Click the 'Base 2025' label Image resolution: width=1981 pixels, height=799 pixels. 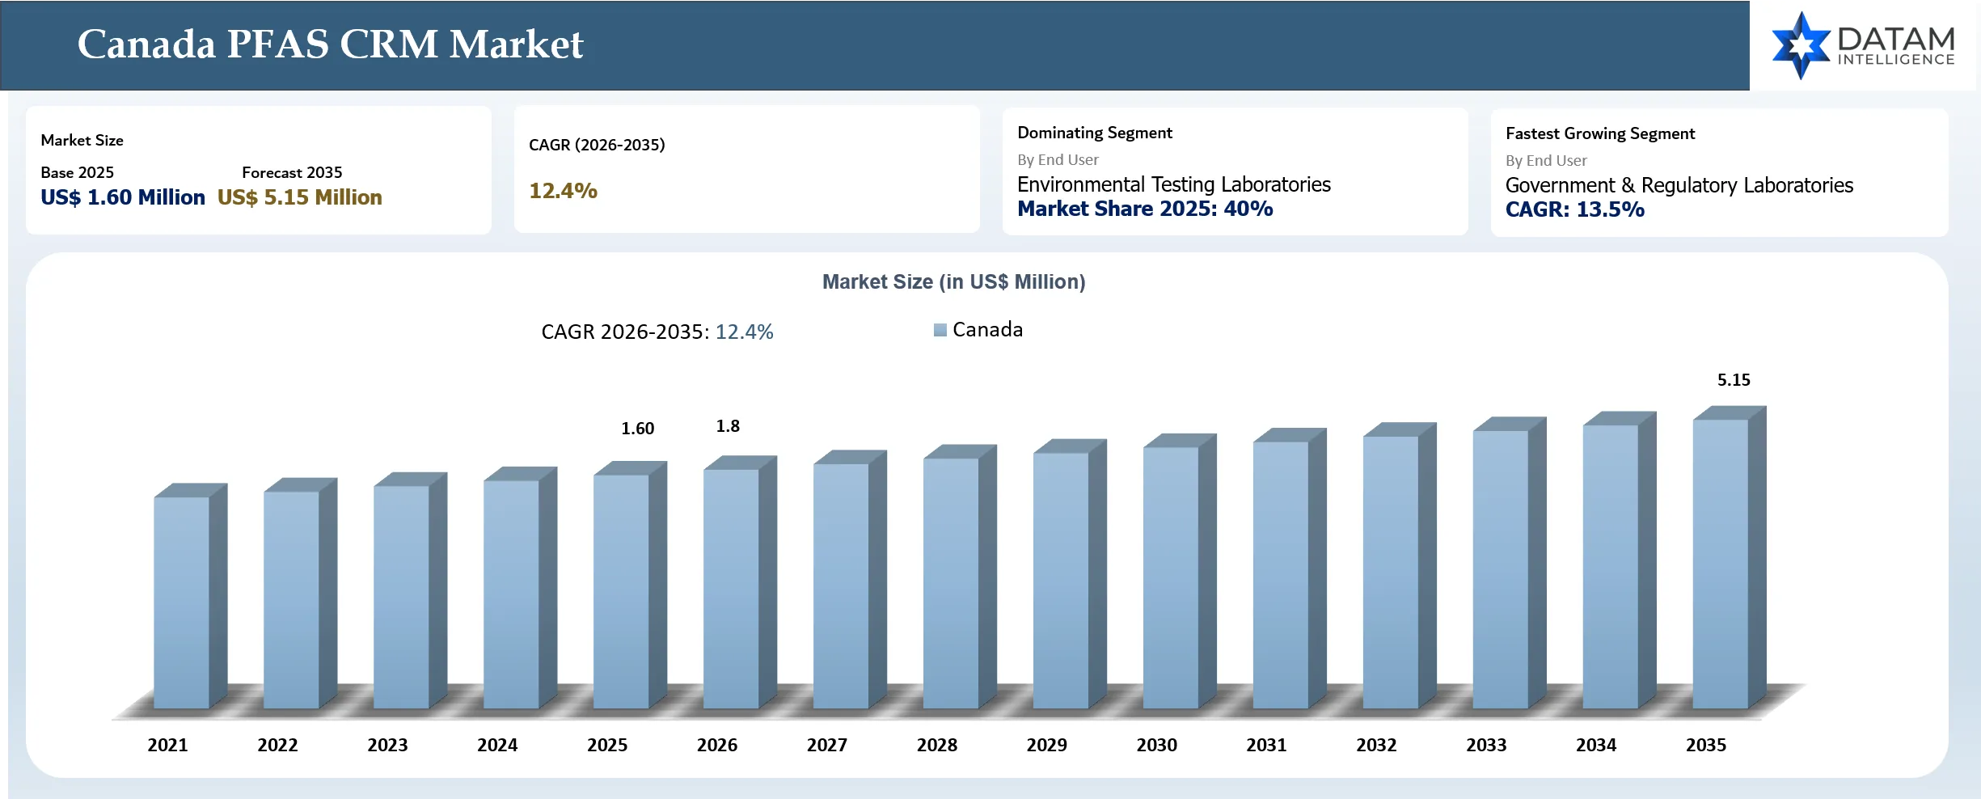[77, 172]
